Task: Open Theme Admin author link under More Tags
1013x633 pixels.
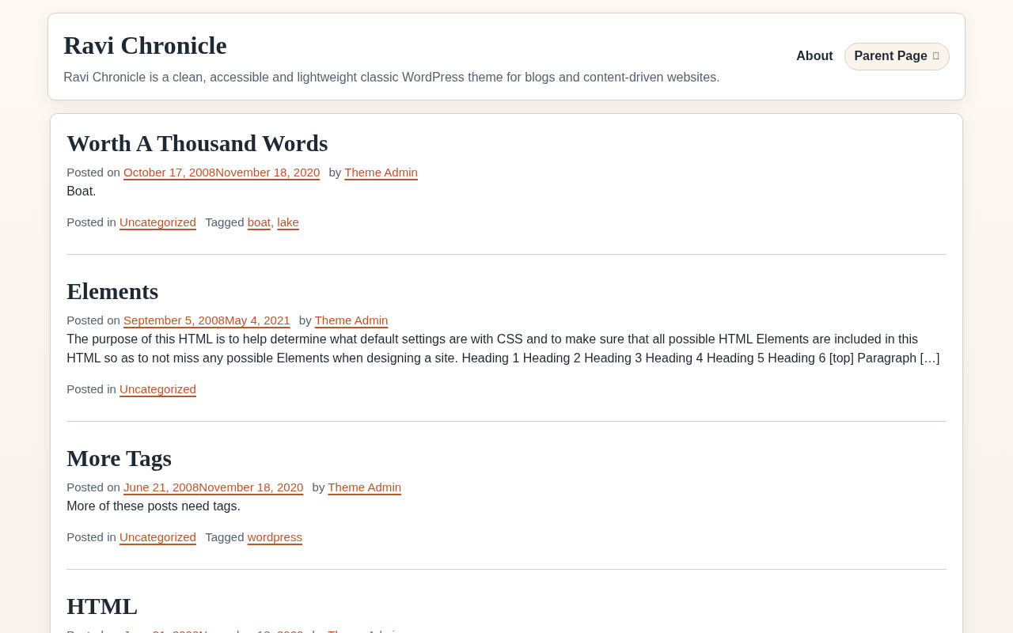Action: (364, 487)
